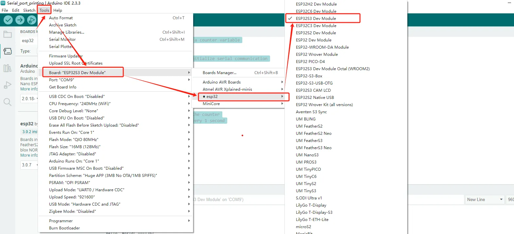Click More info link under Arduino boards

click(29, 89)
